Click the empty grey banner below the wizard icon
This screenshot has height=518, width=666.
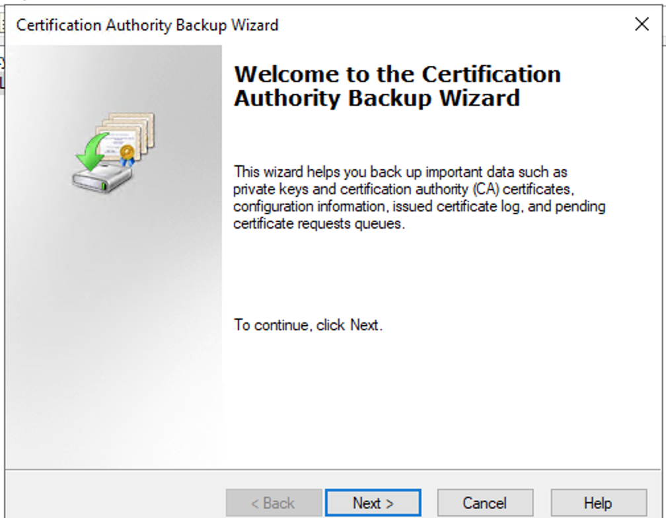114,330
